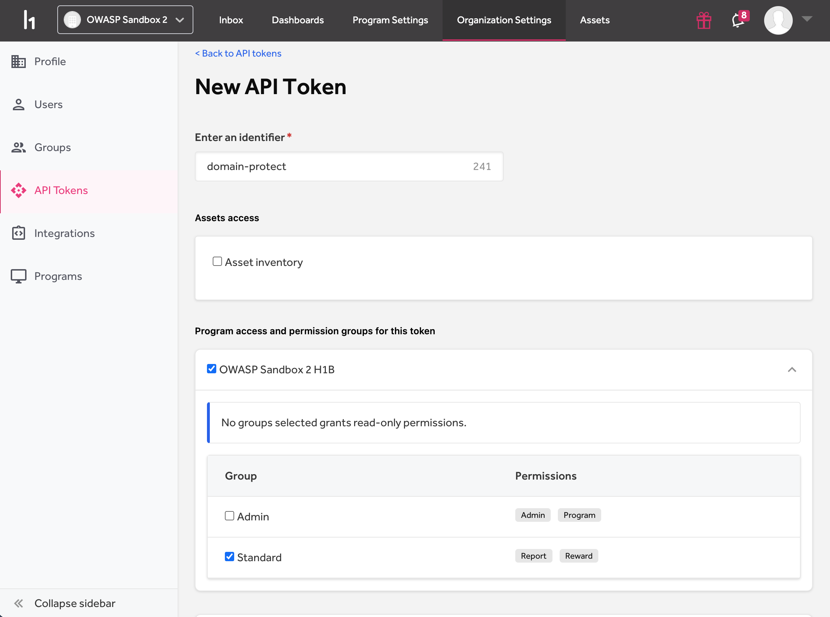The image size is (830, 617).
Task: Open the OWASP Sandbox 2 organization dropdown
Action: click(x=125, y=20)
